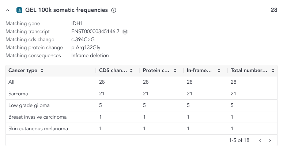The height and width of the screenshot is (151, 283).
Task: Open the info icon beside section title
Action: point(113,10)
